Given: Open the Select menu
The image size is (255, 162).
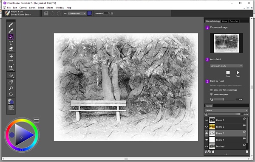Looking at the screenshot, I should (x=41, y=8).
